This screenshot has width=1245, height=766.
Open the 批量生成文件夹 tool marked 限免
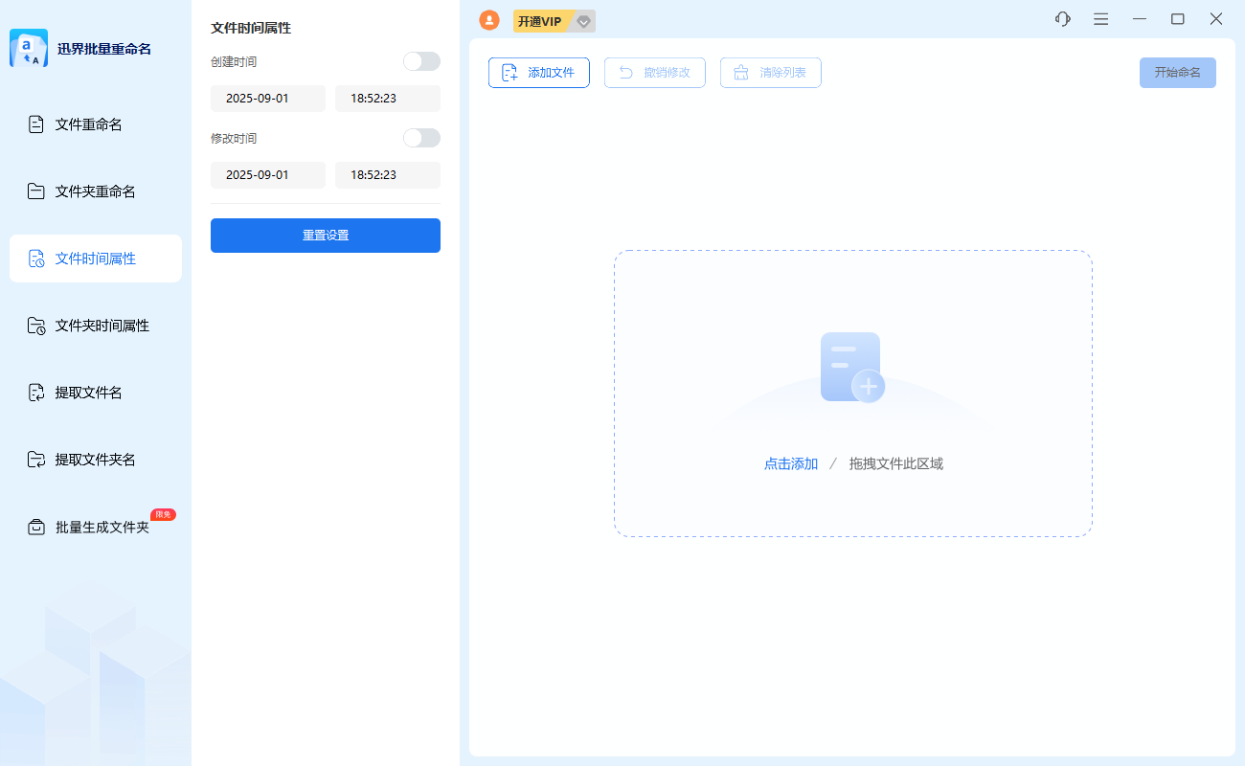click(x=95, y=526)
